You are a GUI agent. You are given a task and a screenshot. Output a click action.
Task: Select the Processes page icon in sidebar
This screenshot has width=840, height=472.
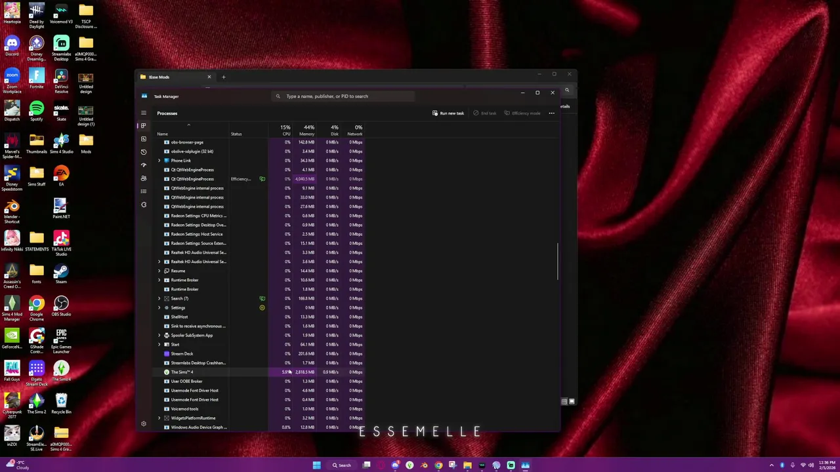(x=144, y=125)
